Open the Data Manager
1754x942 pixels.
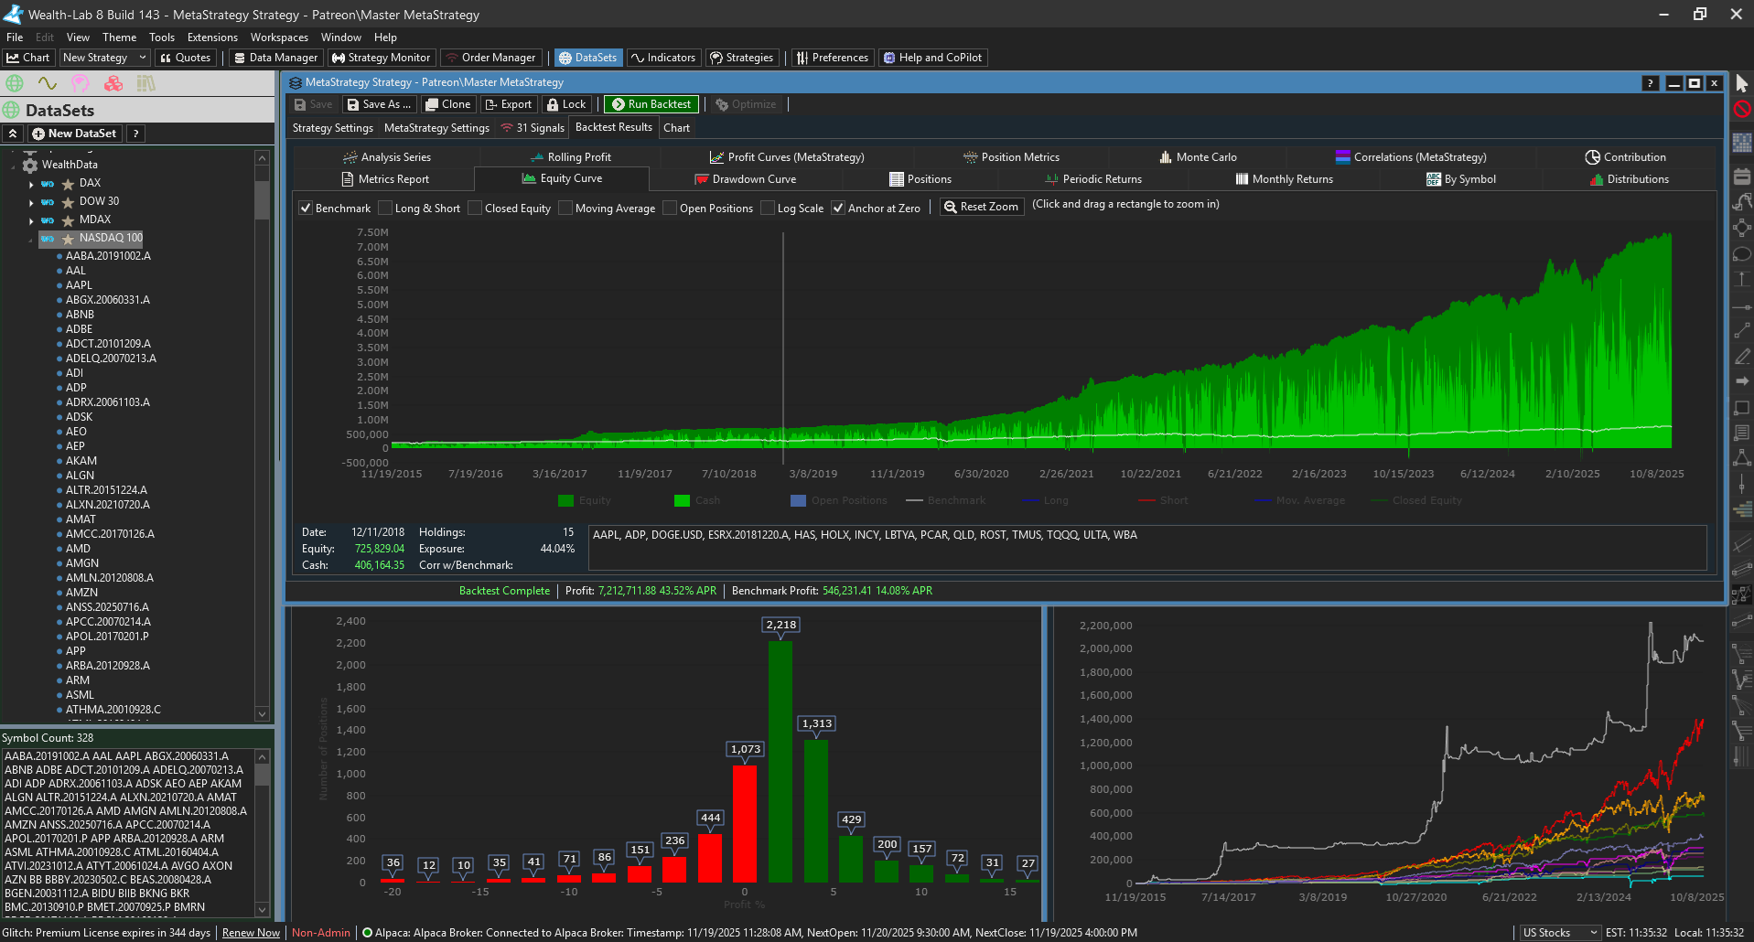[275, 57]
